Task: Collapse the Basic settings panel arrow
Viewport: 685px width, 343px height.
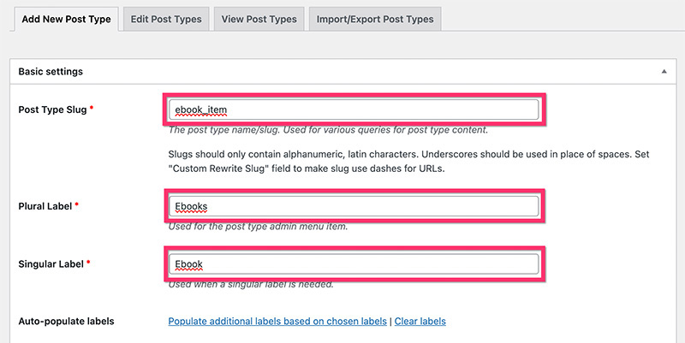Action: point(664,72)
